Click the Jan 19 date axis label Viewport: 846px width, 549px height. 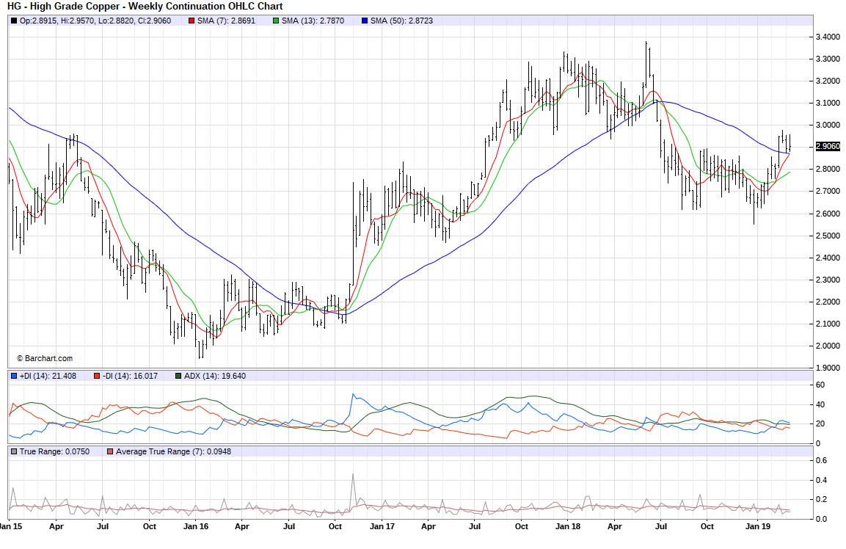[756, 526]
